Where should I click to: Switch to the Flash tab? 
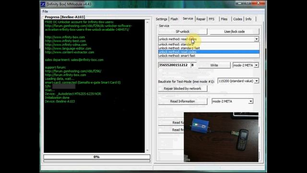pyautogui.click(x=174, y=19)
